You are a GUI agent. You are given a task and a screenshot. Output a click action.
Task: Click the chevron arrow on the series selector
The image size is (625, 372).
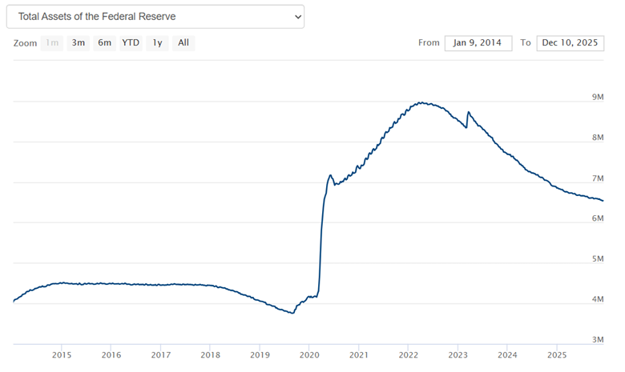(x=297, y=16)
